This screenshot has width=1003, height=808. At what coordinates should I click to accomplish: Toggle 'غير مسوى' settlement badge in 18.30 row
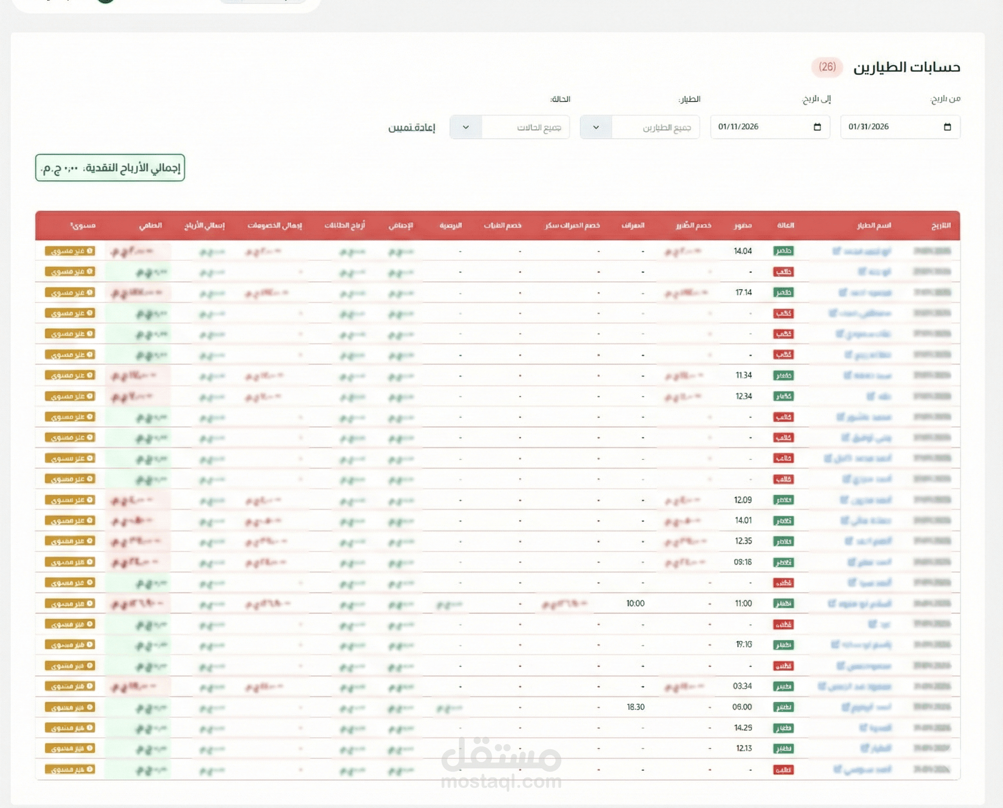tap(70, 707)
